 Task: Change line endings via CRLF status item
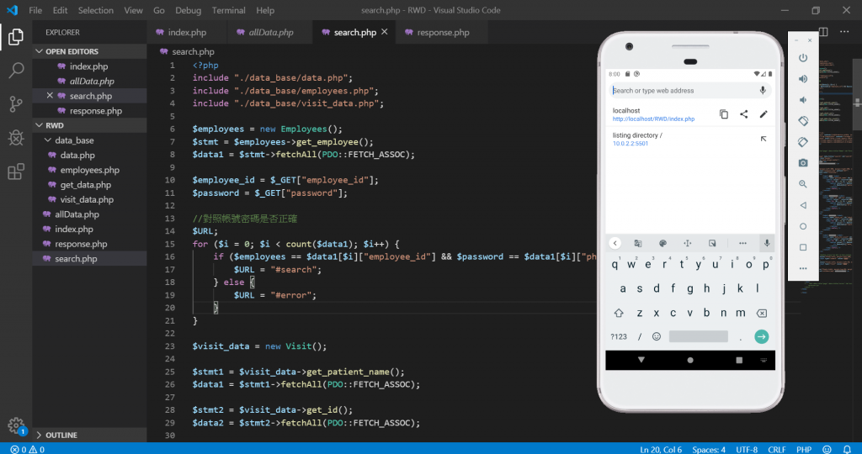(x=776, y=449)
